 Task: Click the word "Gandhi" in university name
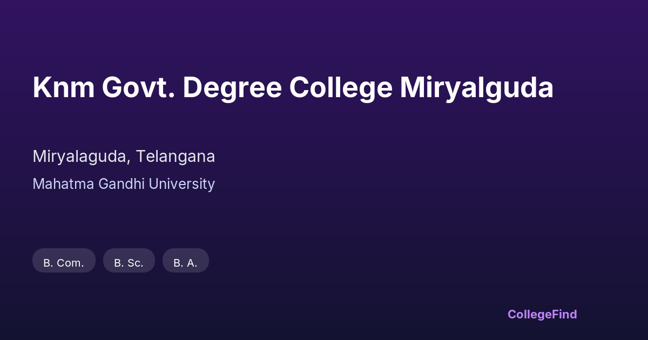(122, 184)
